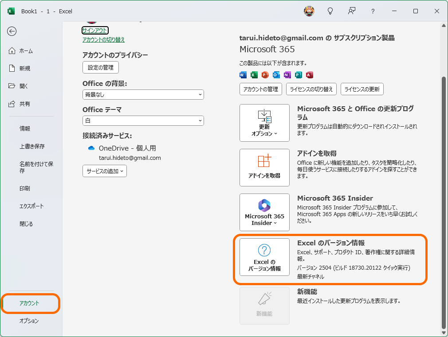Select the PowerPoint icon in the product list
Viewport: 448px width, 337px height.
tap(264, 75)
